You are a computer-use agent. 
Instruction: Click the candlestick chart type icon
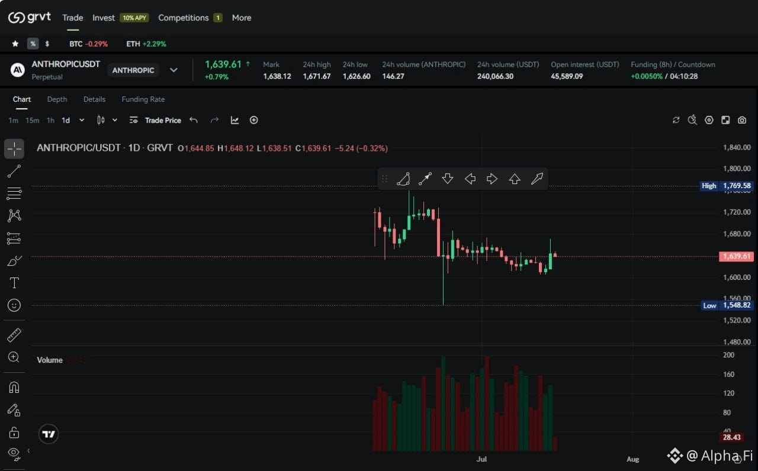tap(101, 120)
